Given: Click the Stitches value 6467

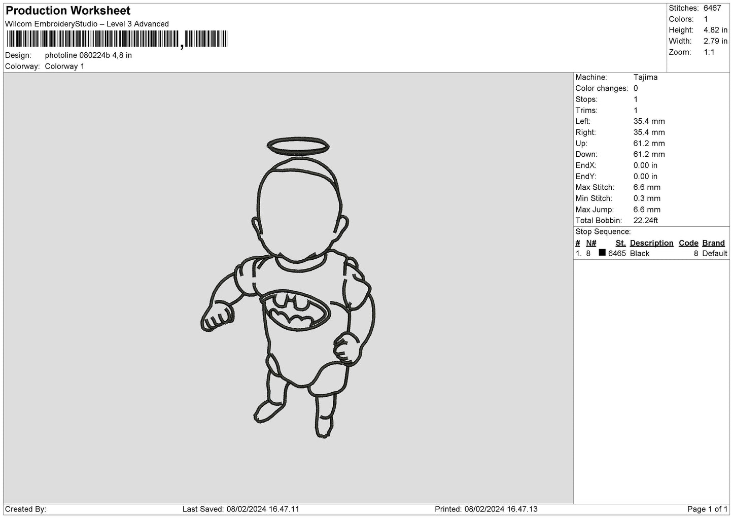Looking at the screenshot, I should (x=712, y=8).
